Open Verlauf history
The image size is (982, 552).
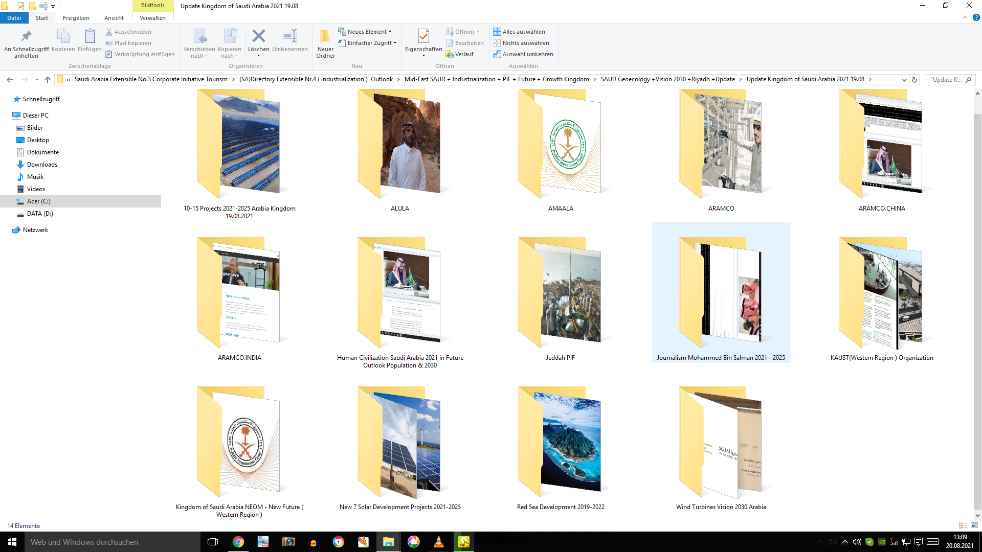pos(460,54)
